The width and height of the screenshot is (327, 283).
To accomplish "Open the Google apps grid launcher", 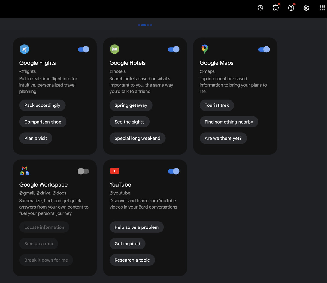I will click(x=322, y=8).
